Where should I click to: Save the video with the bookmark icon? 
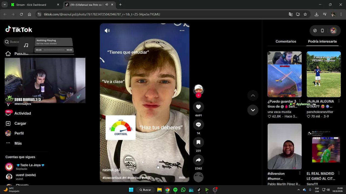198,142
